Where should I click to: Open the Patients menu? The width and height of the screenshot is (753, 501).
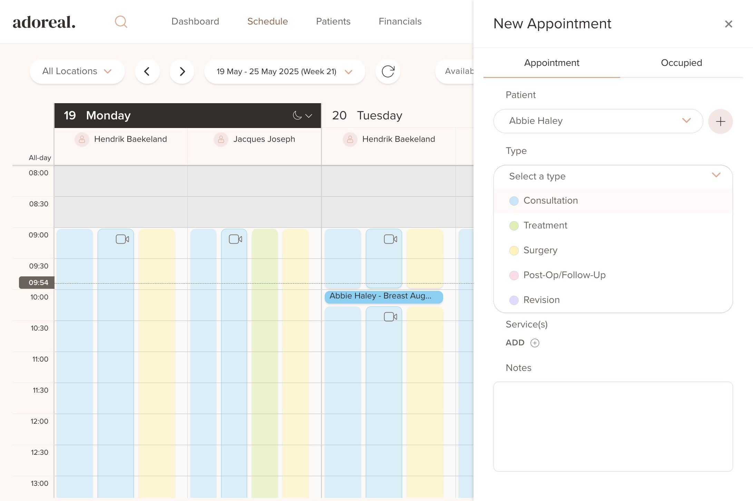point(333,21)
